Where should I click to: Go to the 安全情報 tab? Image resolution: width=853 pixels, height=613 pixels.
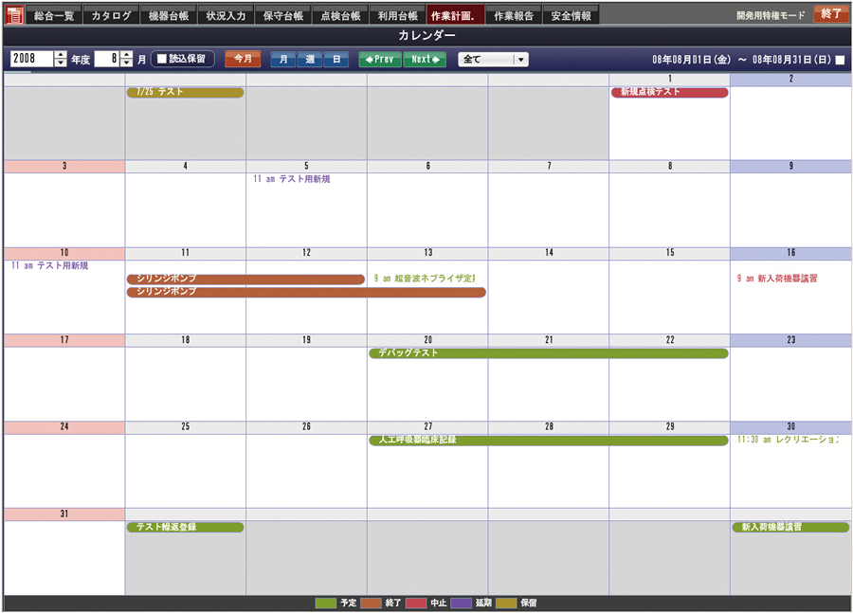(572, 15)
